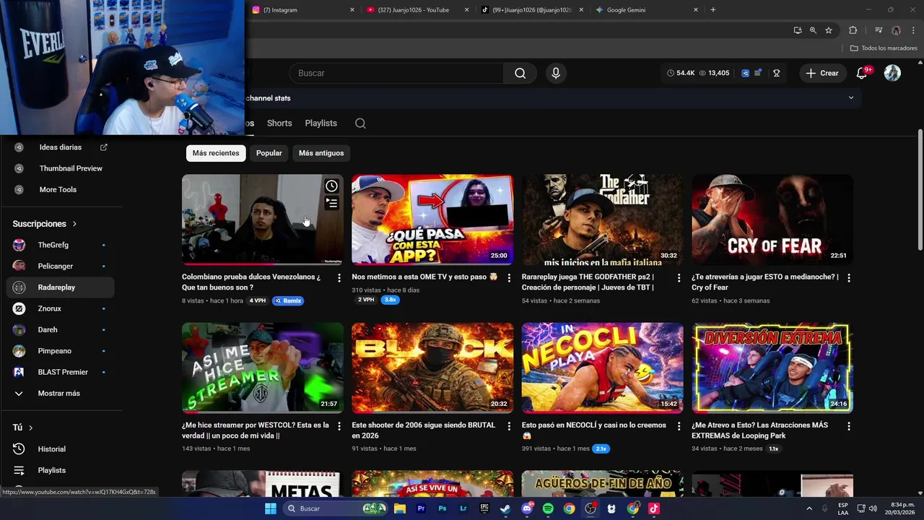The height and width of the screenshot is (520, 924).
Task: Open the YouTube account avatar menu
Action: [892, 73]
